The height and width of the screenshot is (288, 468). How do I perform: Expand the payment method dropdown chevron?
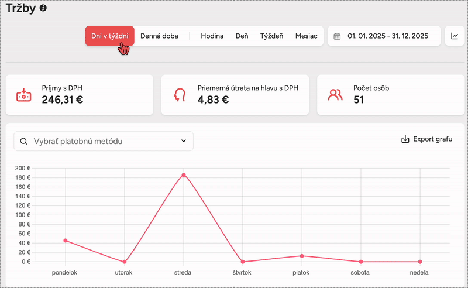point(183,141)
